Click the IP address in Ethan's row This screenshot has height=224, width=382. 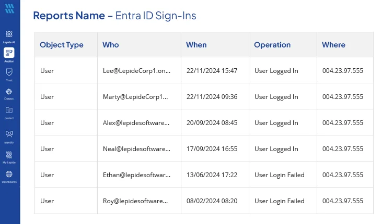343,175
